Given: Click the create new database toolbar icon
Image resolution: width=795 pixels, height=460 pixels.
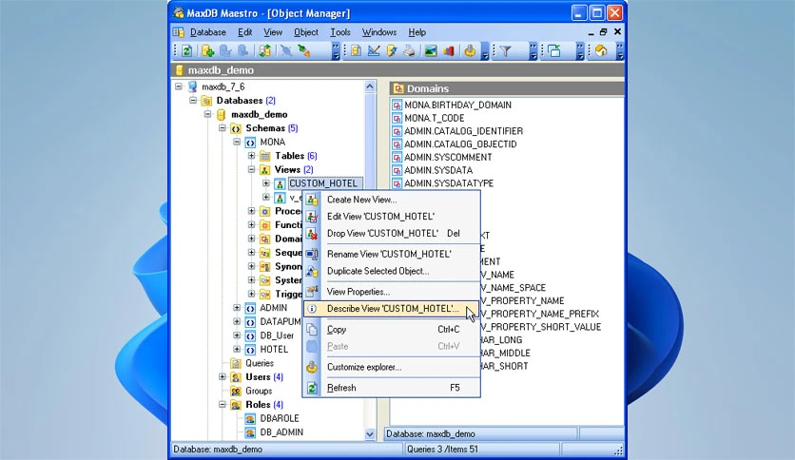Looking at the screenshot, I should [x=207, y=50].
